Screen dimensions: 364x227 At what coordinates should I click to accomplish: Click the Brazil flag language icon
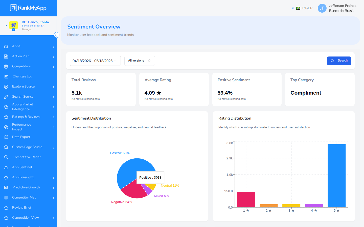(x=298, y=8)
